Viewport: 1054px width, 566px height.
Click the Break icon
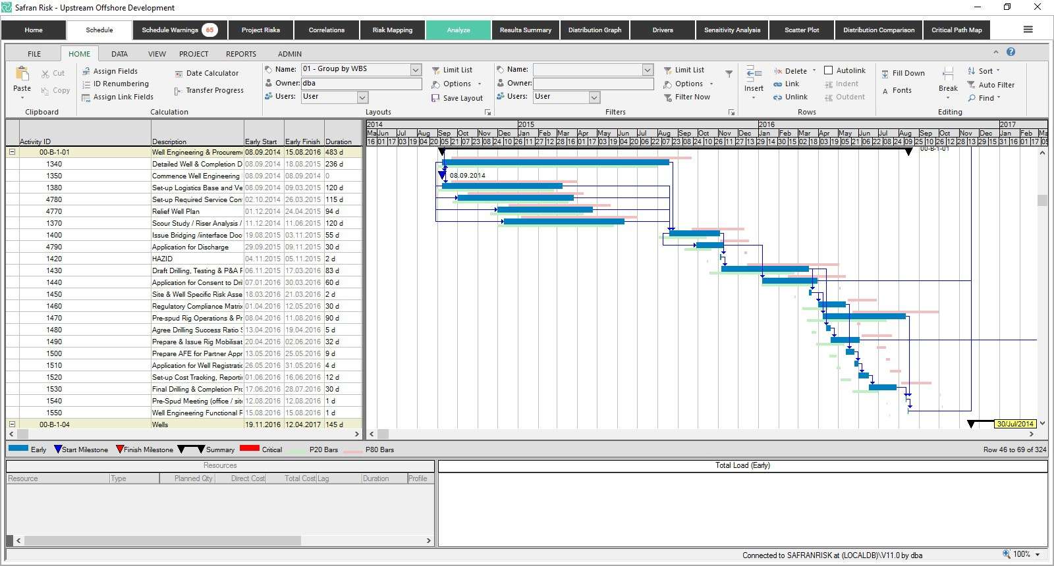(x=948, y=74)
